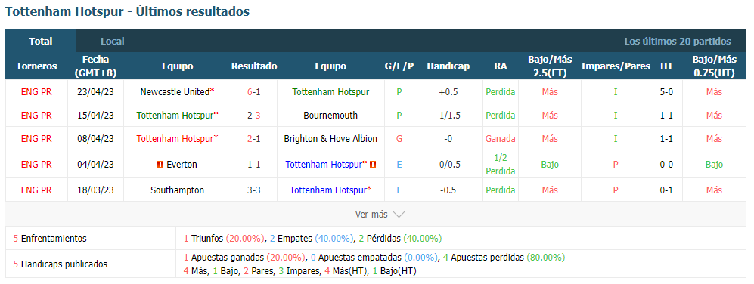Click Los últimos 20 partidos label
Image resolution: width=754 pixels, height=284 pixels.
pos(678,42)
